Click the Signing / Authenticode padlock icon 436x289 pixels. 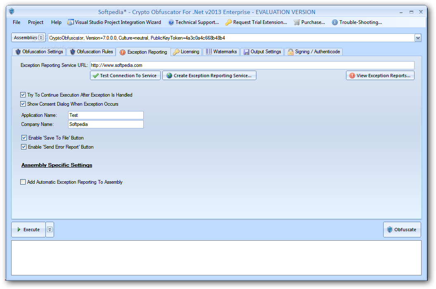click(291, 52)
